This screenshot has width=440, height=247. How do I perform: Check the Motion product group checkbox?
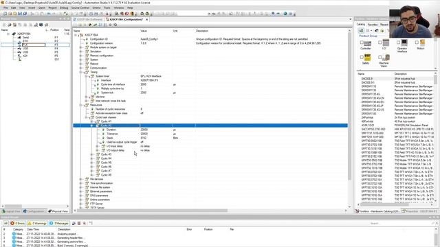click(417, 43)
